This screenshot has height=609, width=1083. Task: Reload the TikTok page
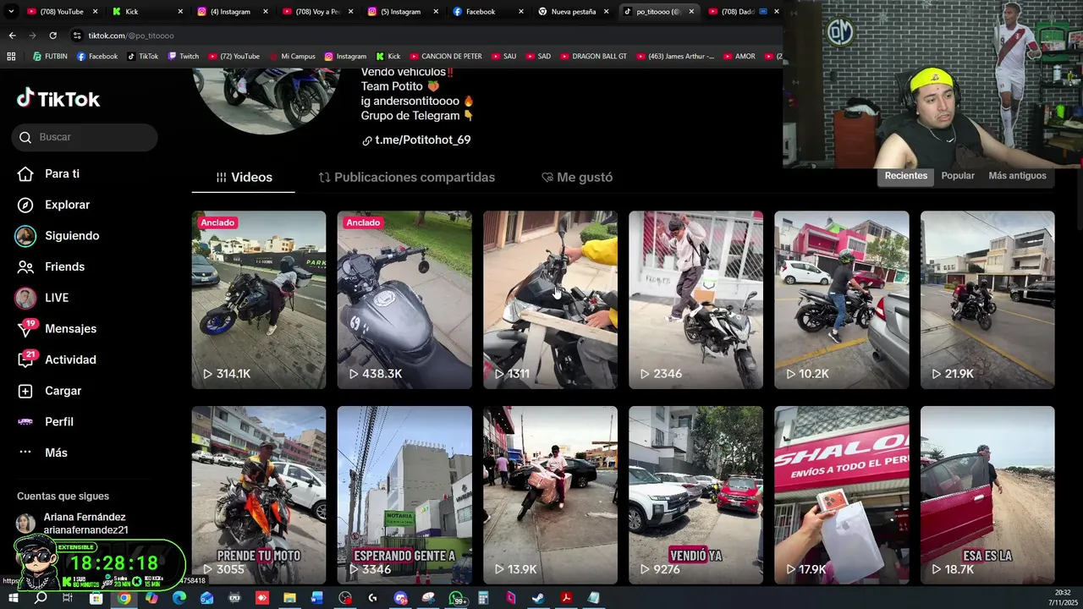coord(52,36)
